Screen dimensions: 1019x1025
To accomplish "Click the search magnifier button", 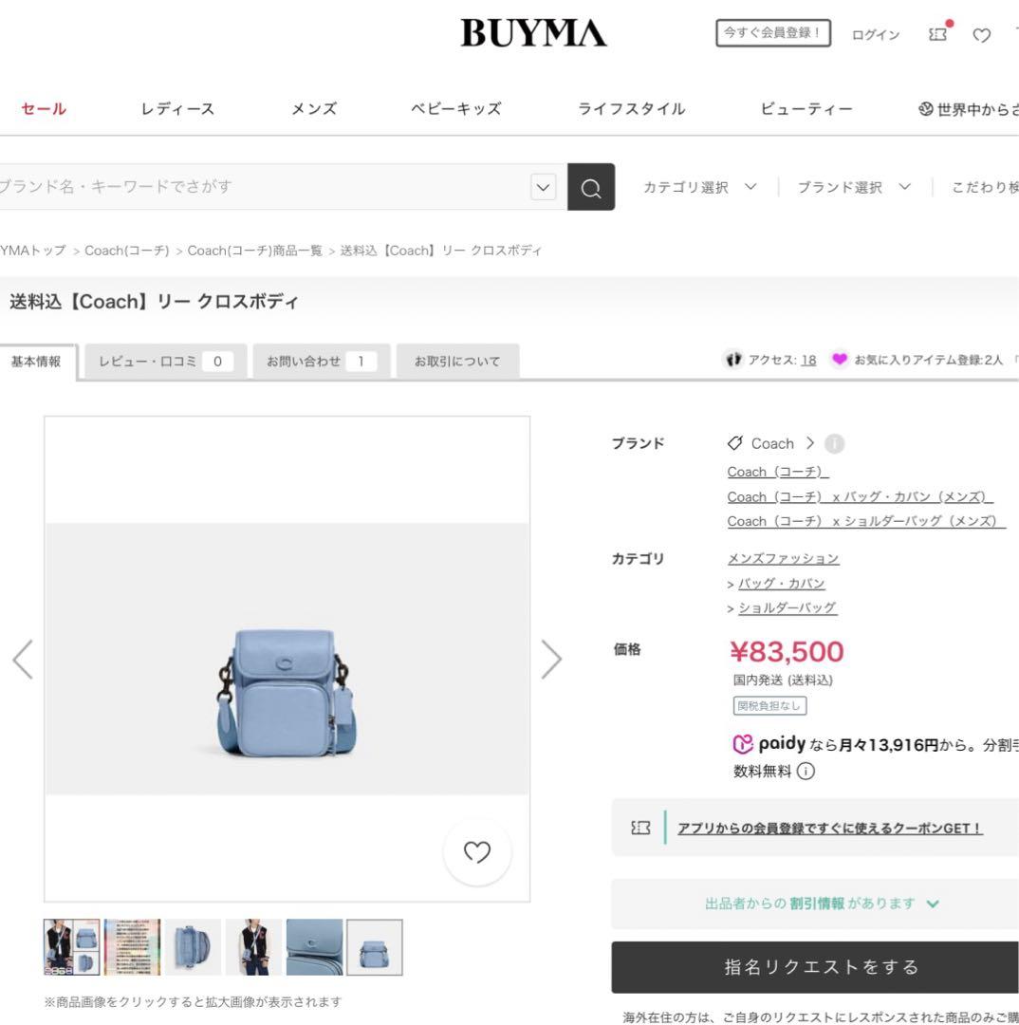I will pyautogui.click(x=591, y=187).
